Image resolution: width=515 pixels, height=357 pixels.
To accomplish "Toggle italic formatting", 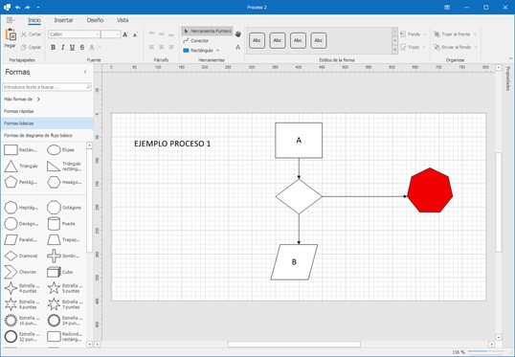I will click(x=63, y=47).
